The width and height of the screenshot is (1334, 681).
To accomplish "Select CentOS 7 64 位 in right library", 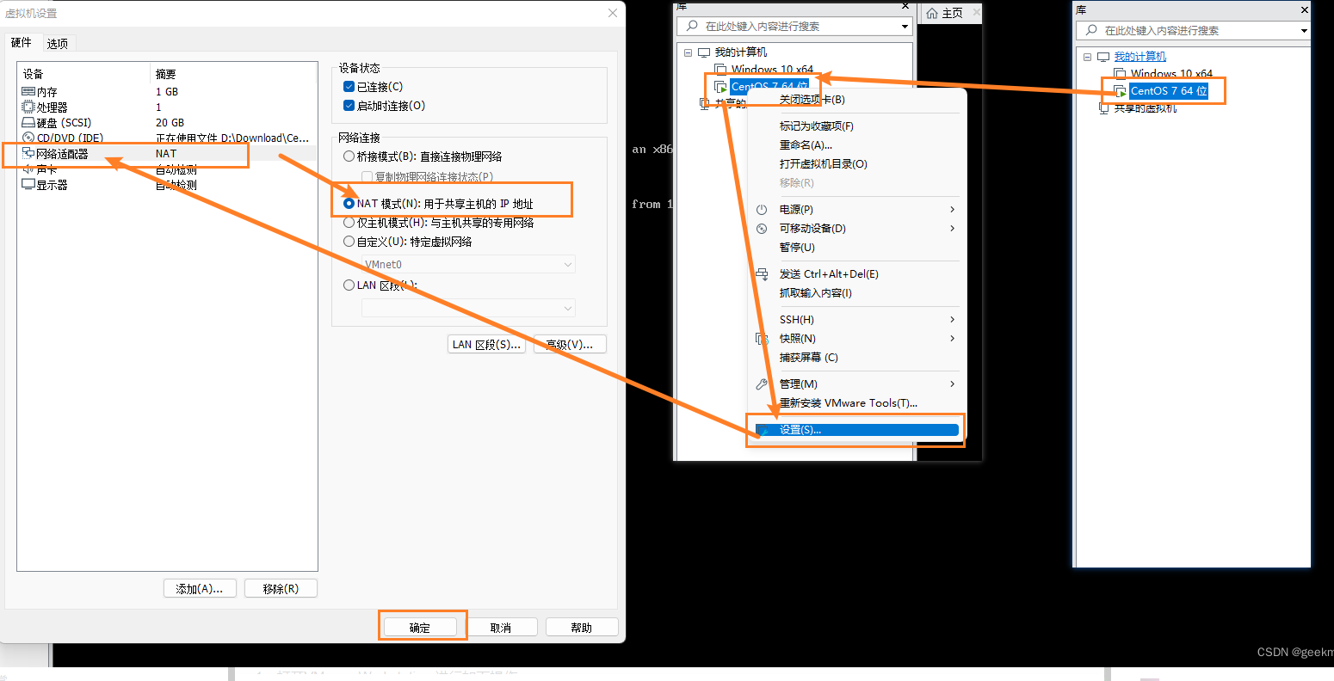I will click(1169, 91).
